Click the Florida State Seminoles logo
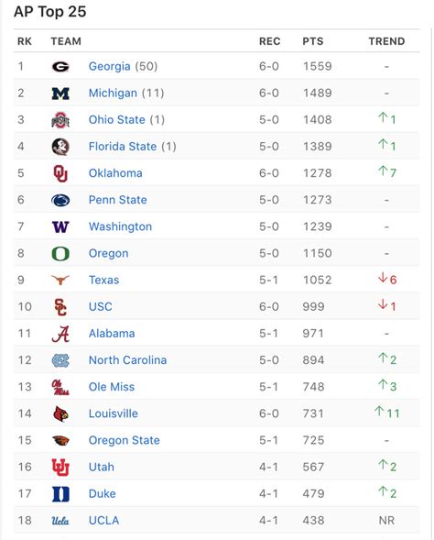The width and height of the screenshot is (434, 540). pos(60,147)
